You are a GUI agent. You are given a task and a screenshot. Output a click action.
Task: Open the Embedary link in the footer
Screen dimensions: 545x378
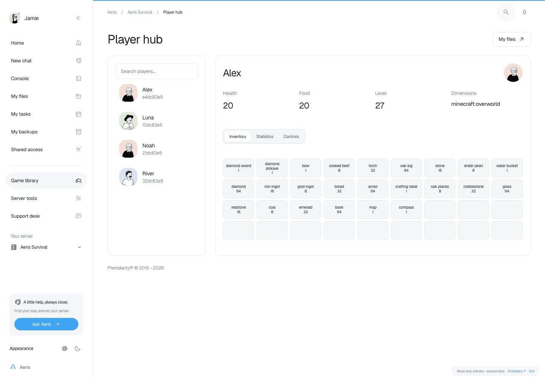coord(517,371)
